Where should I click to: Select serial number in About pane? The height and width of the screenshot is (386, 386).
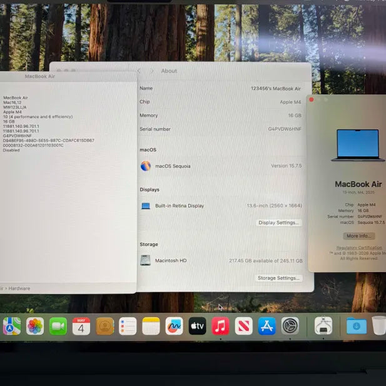[x=285, y=129]
